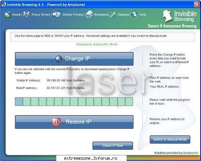Click the Secure & Anonymous Browsing tagline

click(172, 26)
